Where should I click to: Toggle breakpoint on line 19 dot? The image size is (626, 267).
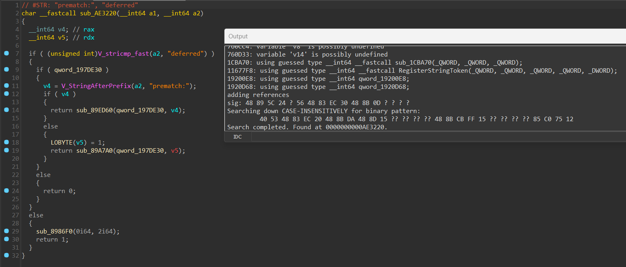coord(6,150)
